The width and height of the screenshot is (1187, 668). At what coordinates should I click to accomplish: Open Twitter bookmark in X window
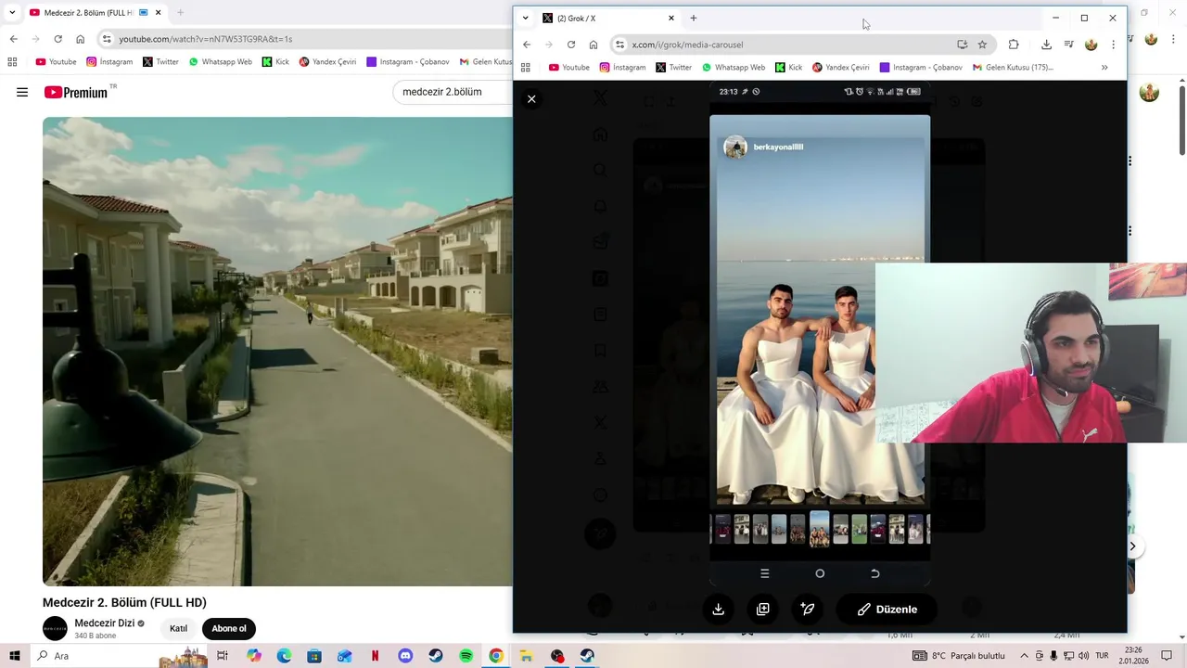click(x=673, y=68)
